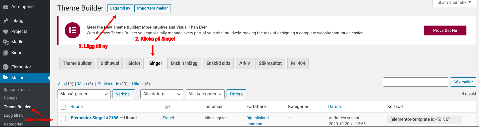Click the Elementor sidebar icon
This screenshot has width=479, height=127.
click(6, 67)
